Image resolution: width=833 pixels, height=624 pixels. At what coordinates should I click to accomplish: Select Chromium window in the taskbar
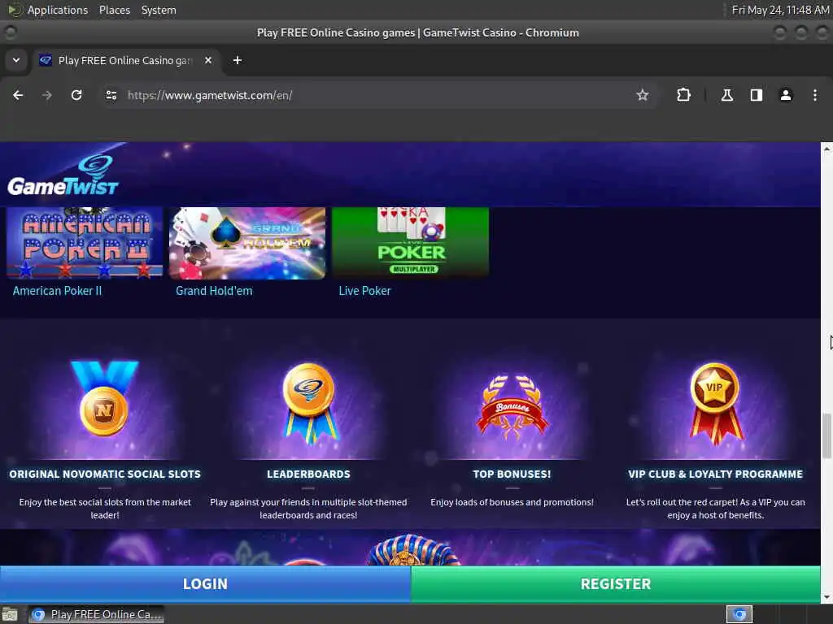coord(96,614)
